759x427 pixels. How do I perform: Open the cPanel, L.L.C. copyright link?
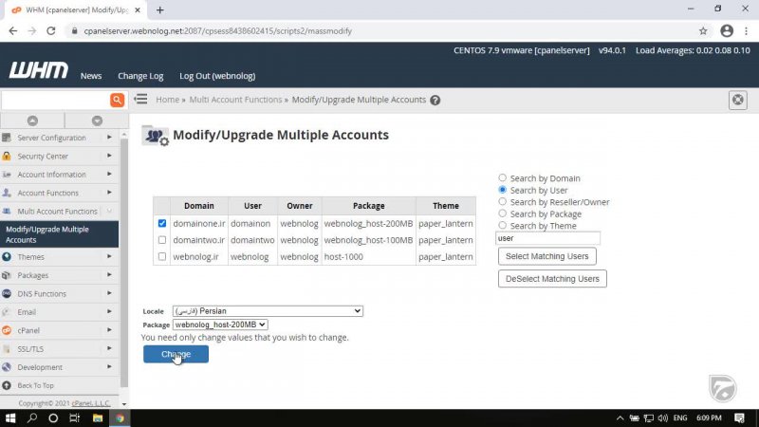click(91, 402)
